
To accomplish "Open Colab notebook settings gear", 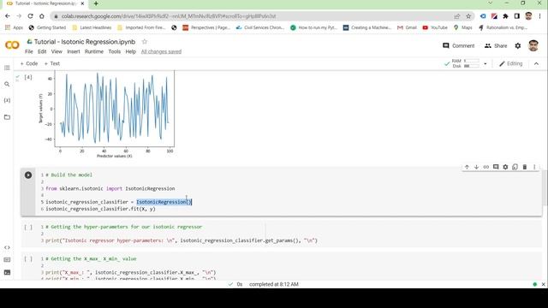I will coord(518,45).
